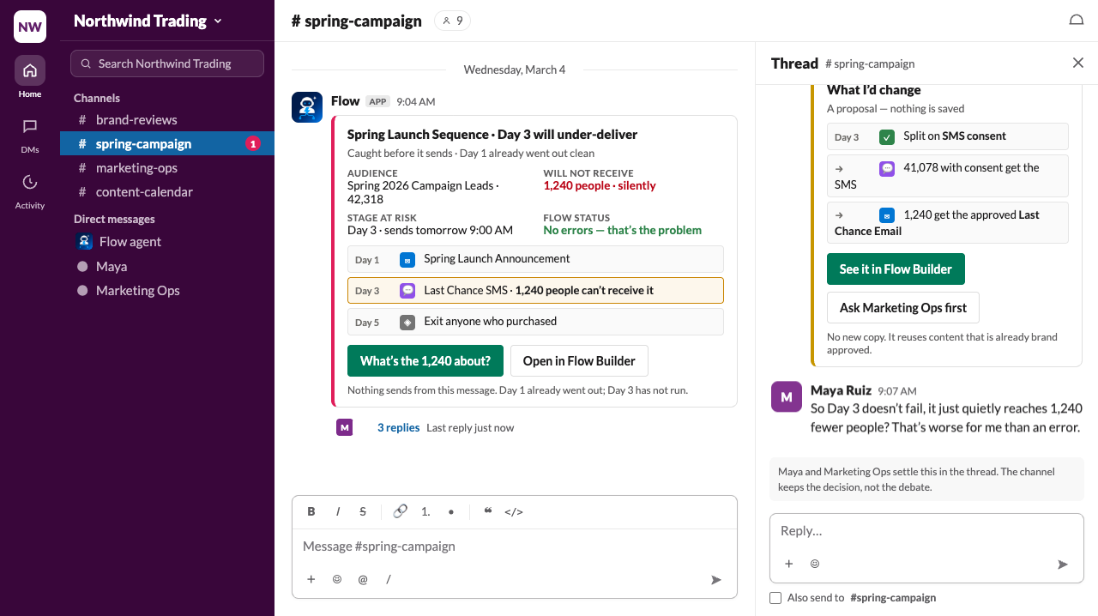Viewport: 1098px width, 616px height.
Task: Open the 3 replies thread link
Action: [398, 427]
